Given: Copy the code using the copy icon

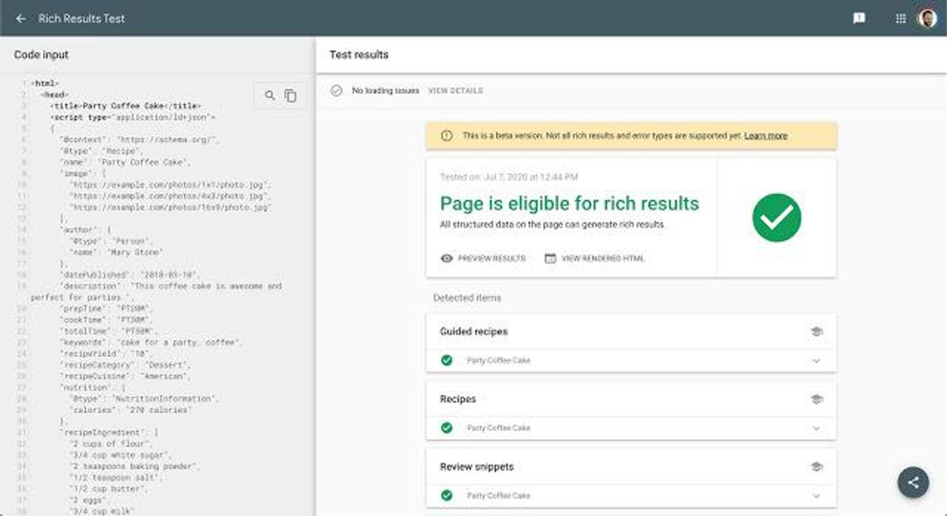Looking at the screenshot, I should [290, 95].
